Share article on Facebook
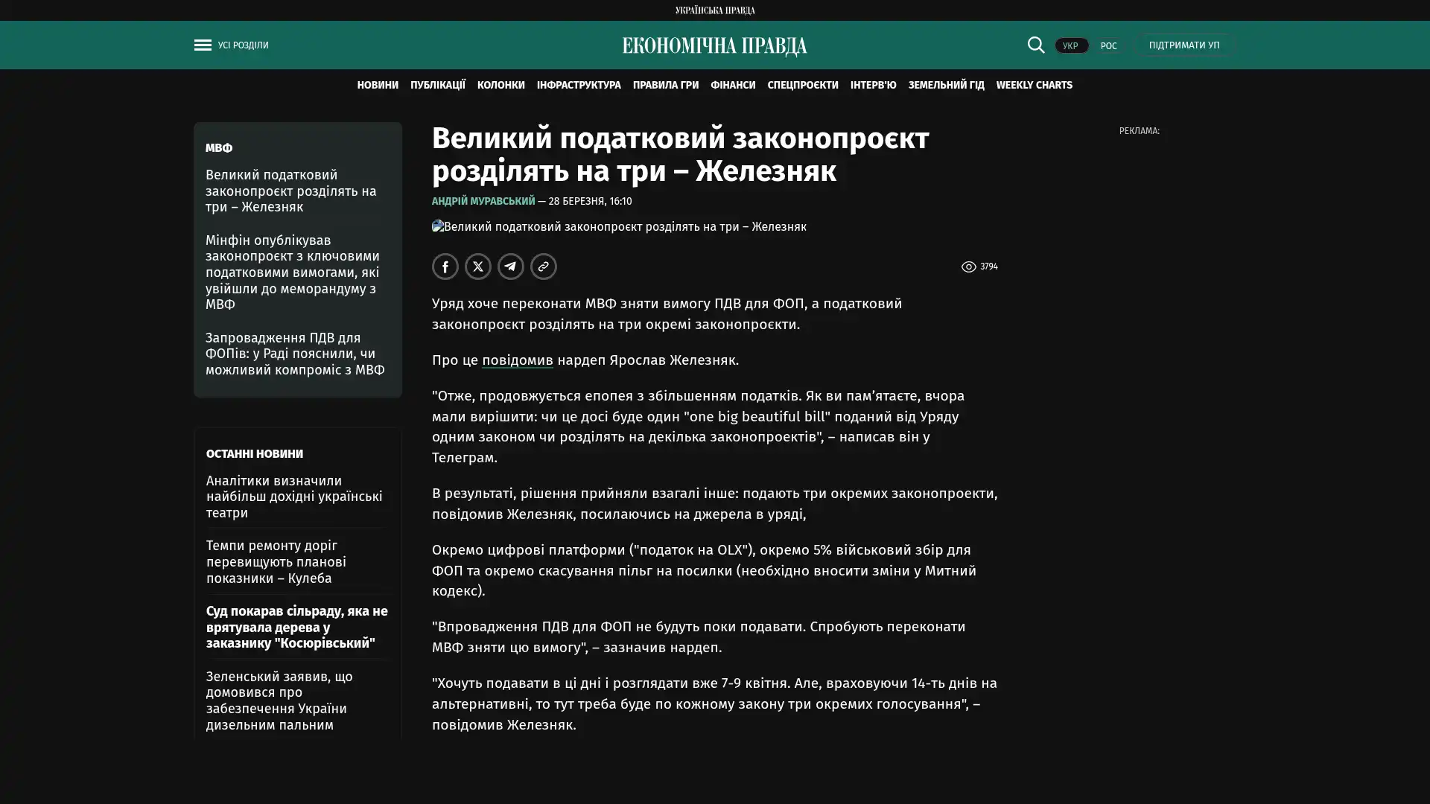The height and width of the screenshot is (804, 1430). pos(445,267)
